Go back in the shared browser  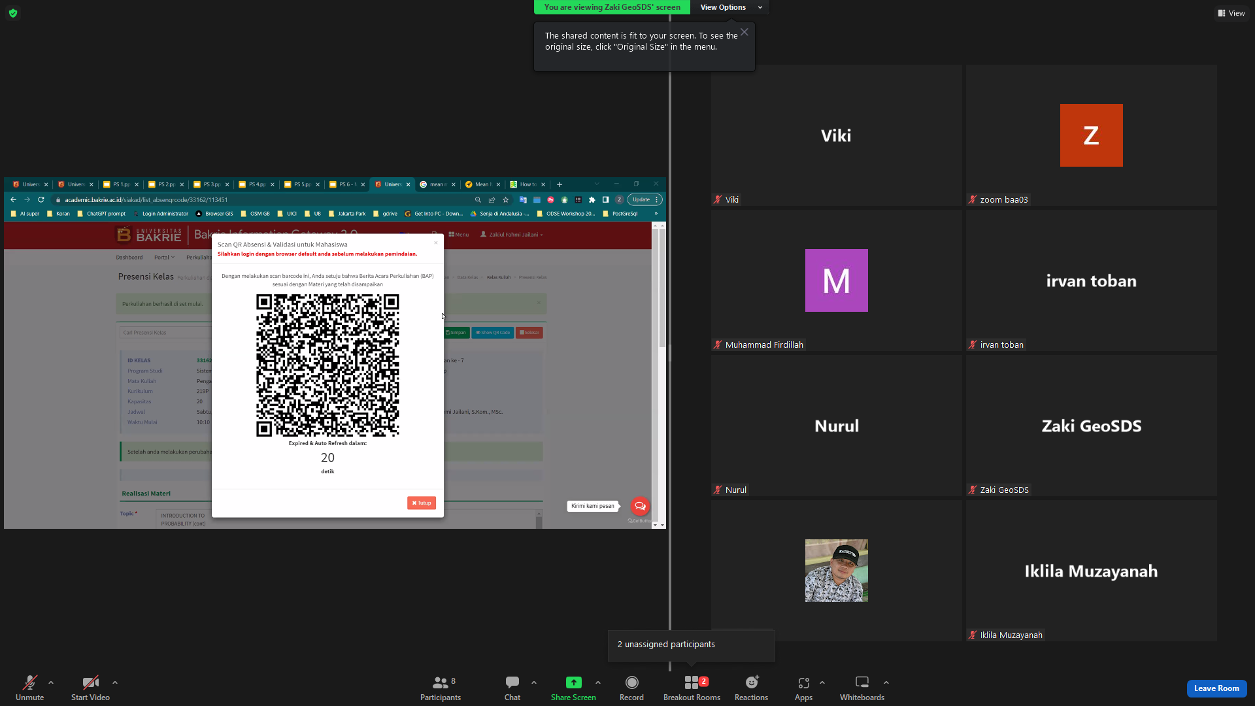[x=13, y=199]
